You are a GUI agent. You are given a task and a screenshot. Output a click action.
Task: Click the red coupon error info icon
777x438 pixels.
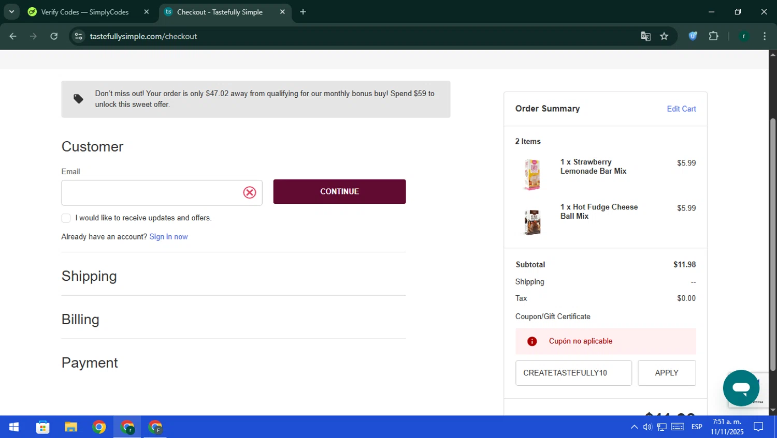click(x=532, y=341)
